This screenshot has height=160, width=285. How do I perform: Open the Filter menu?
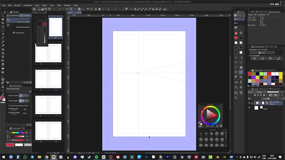[x=59, y=5]
